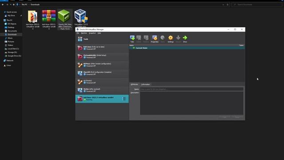Click the greyed Clone toolbar icon
The width and height of the screenshot is (284, 160).
[163, 39]
